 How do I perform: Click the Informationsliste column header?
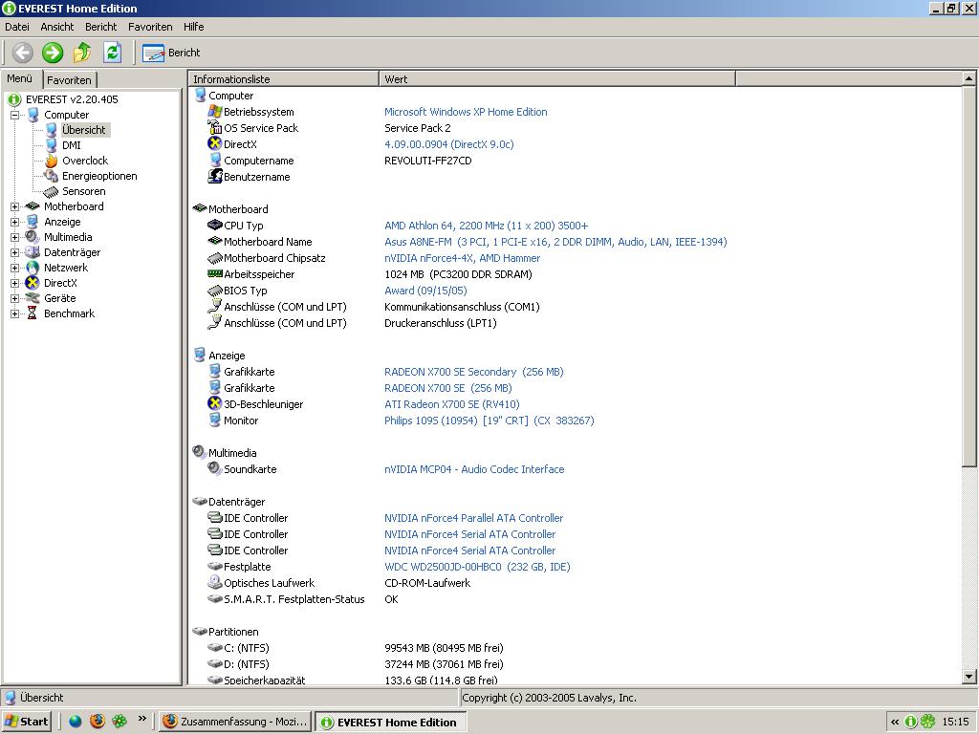point(283,78)
